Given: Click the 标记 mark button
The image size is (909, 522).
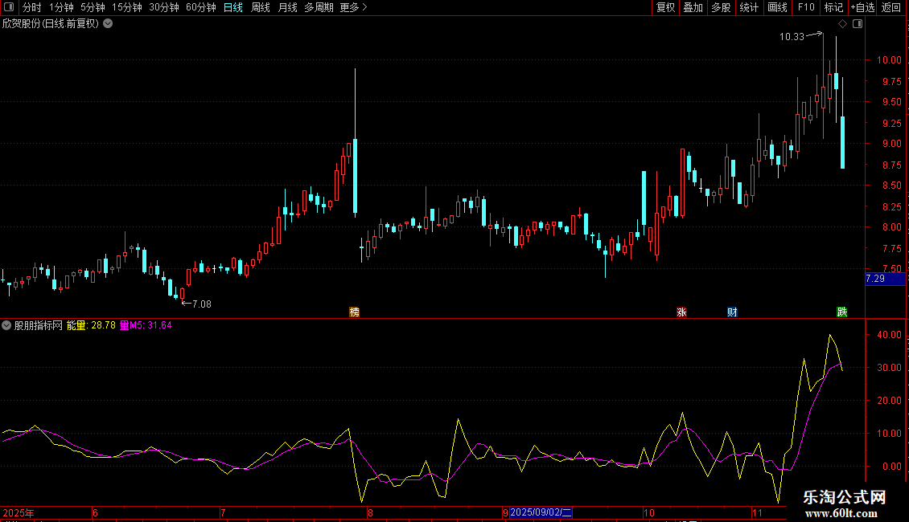Looking at the screenshot, I should [833, 7].
